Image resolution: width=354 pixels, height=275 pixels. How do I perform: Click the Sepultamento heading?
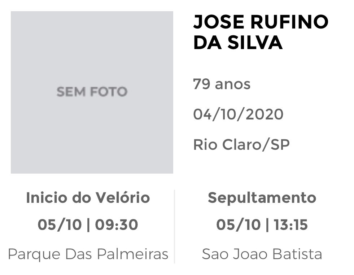tap(262, 198)
